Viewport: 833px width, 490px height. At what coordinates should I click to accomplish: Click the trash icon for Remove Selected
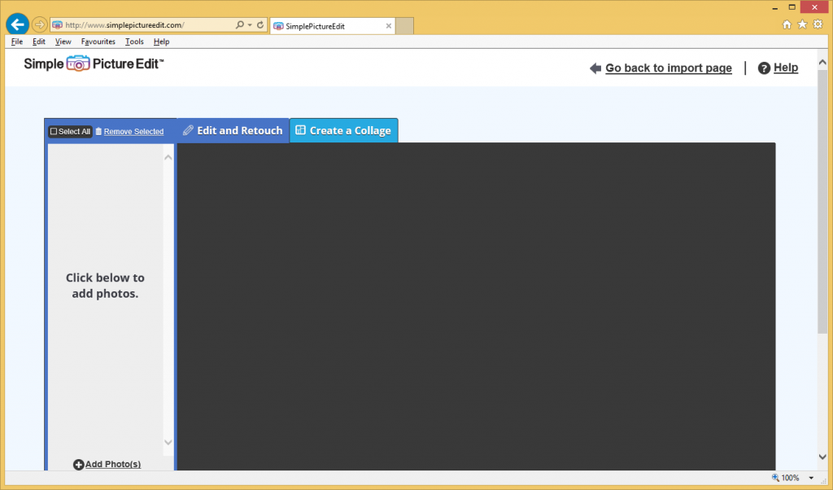[98, 131]
